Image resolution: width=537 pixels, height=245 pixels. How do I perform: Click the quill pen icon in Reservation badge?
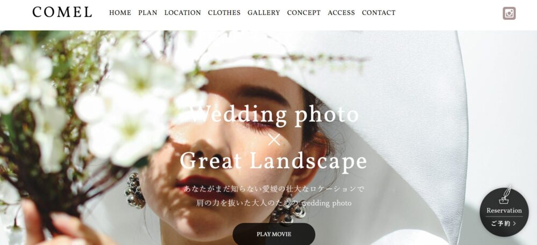click(x=505, y=195)
